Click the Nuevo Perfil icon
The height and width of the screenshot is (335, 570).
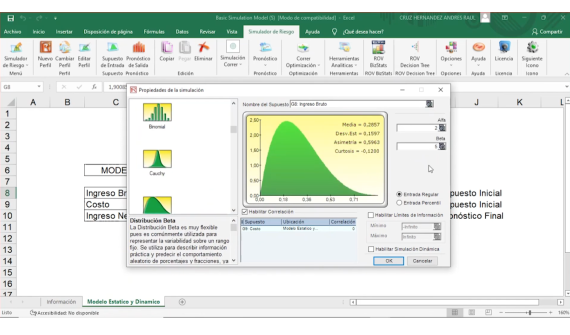45,47
